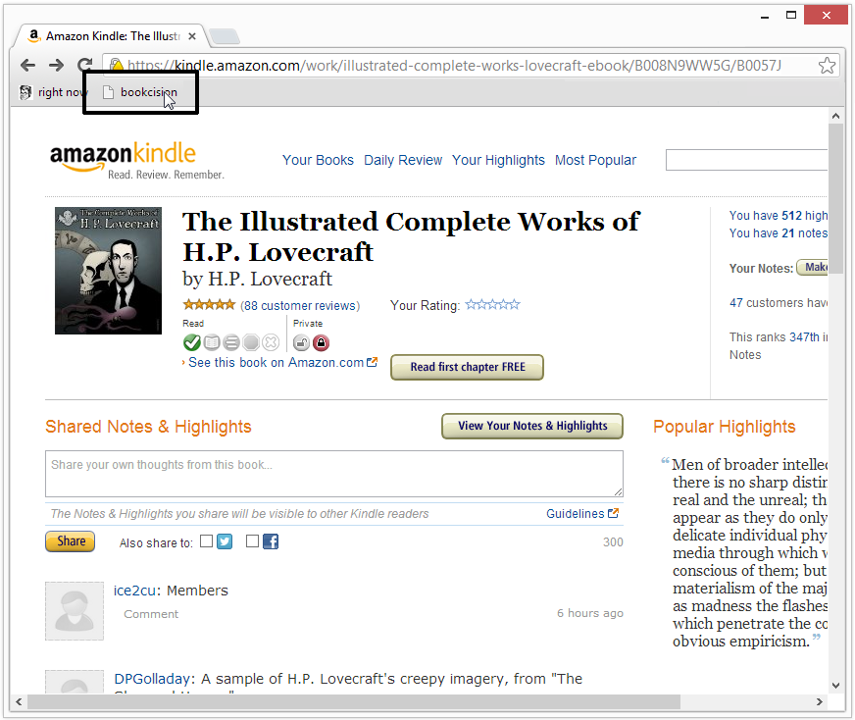The height and width of the screenshot is (720, 855).
Task: Reload the page with the refresh icon
Action: pos(85,66)
